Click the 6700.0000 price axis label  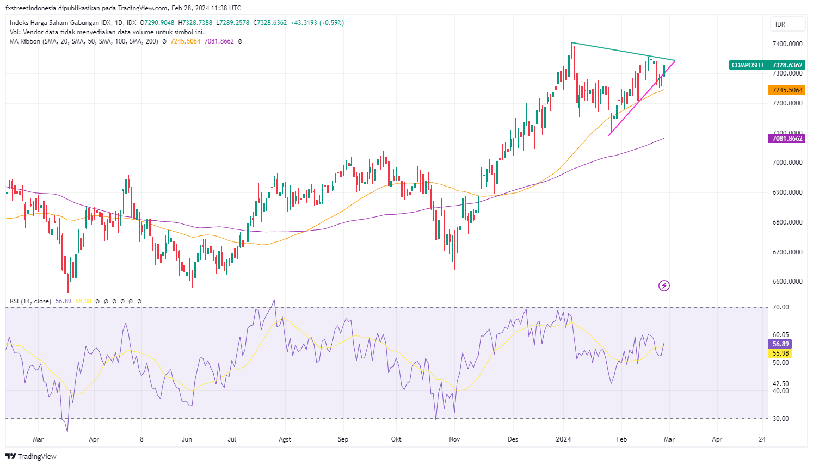coord(787,252)
